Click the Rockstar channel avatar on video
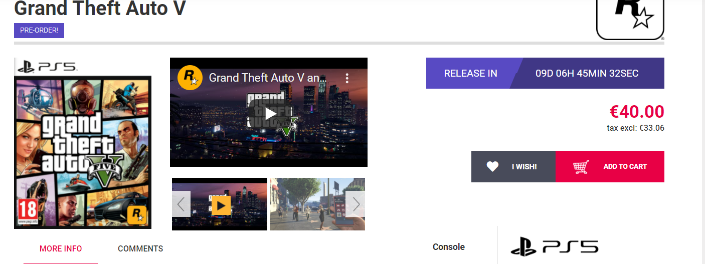 (x=190, y=78)
